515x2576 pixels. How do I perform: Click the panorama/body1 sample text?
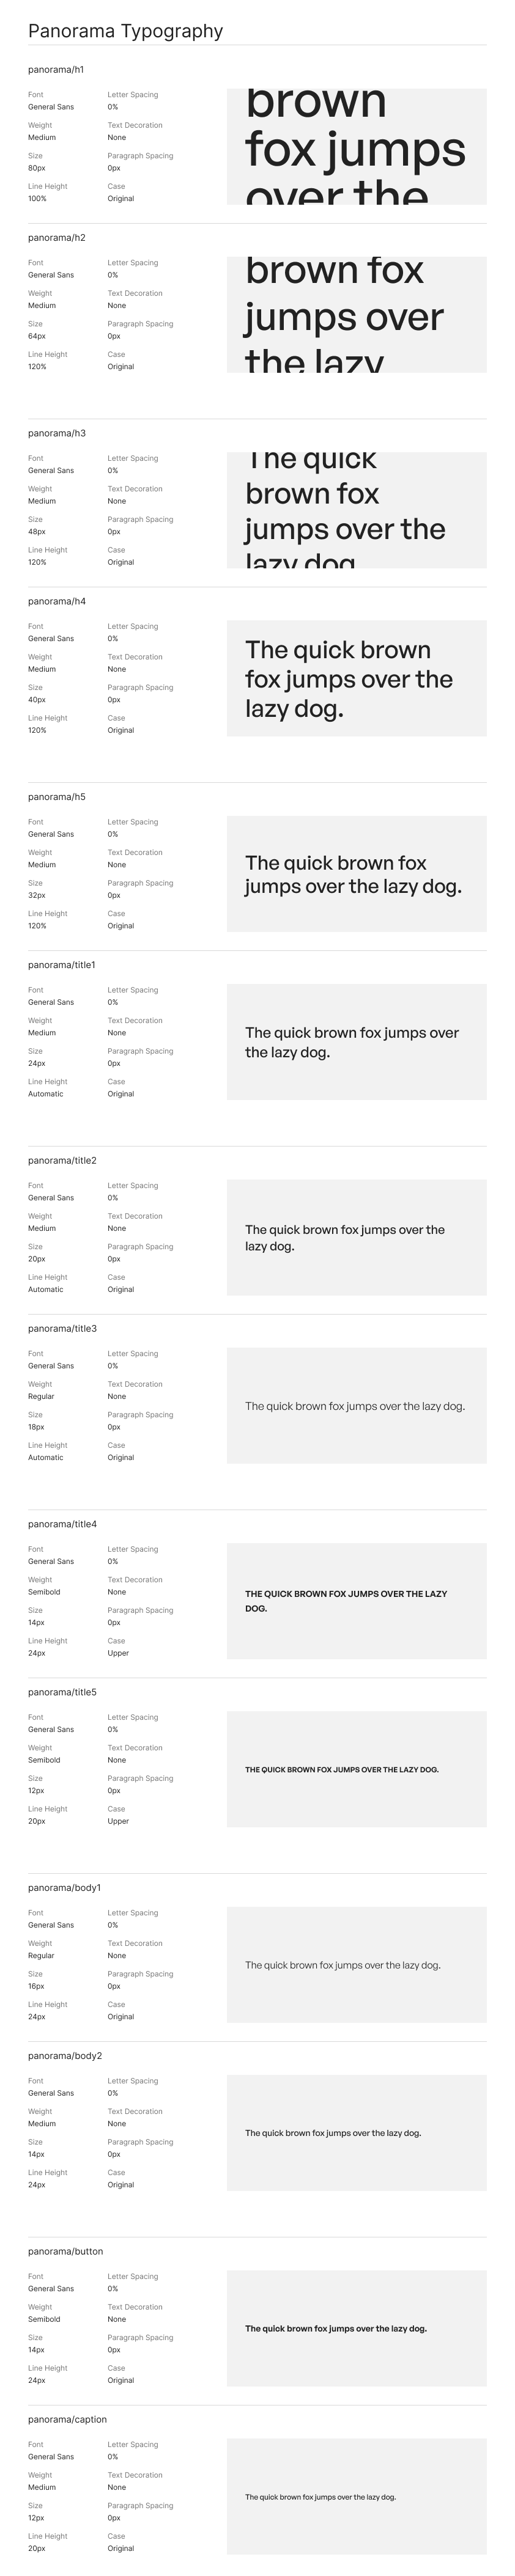(343, 1965)
